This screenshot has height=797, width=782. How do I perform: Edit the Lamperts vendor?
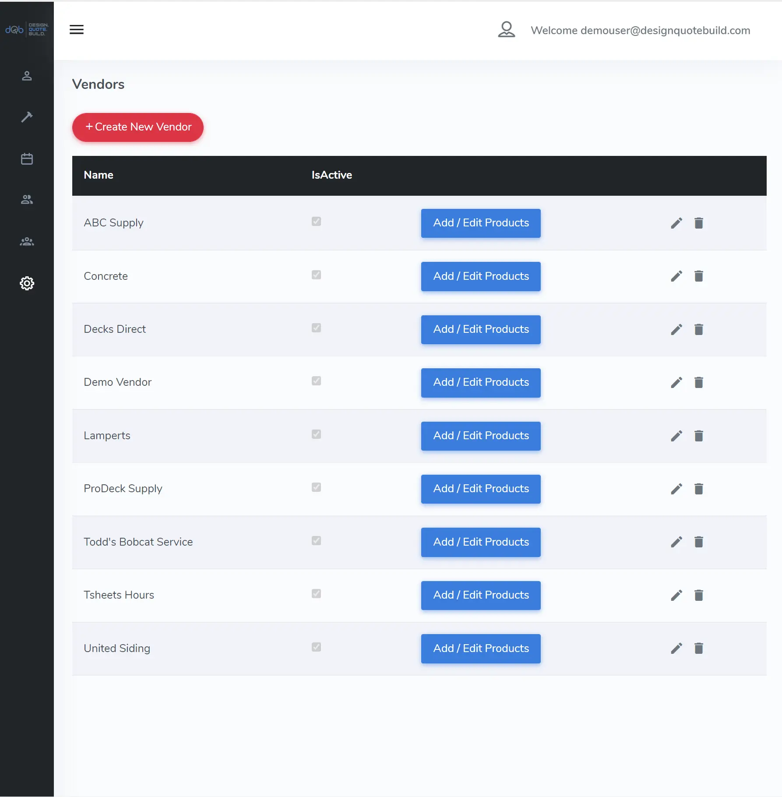[676, 436]
